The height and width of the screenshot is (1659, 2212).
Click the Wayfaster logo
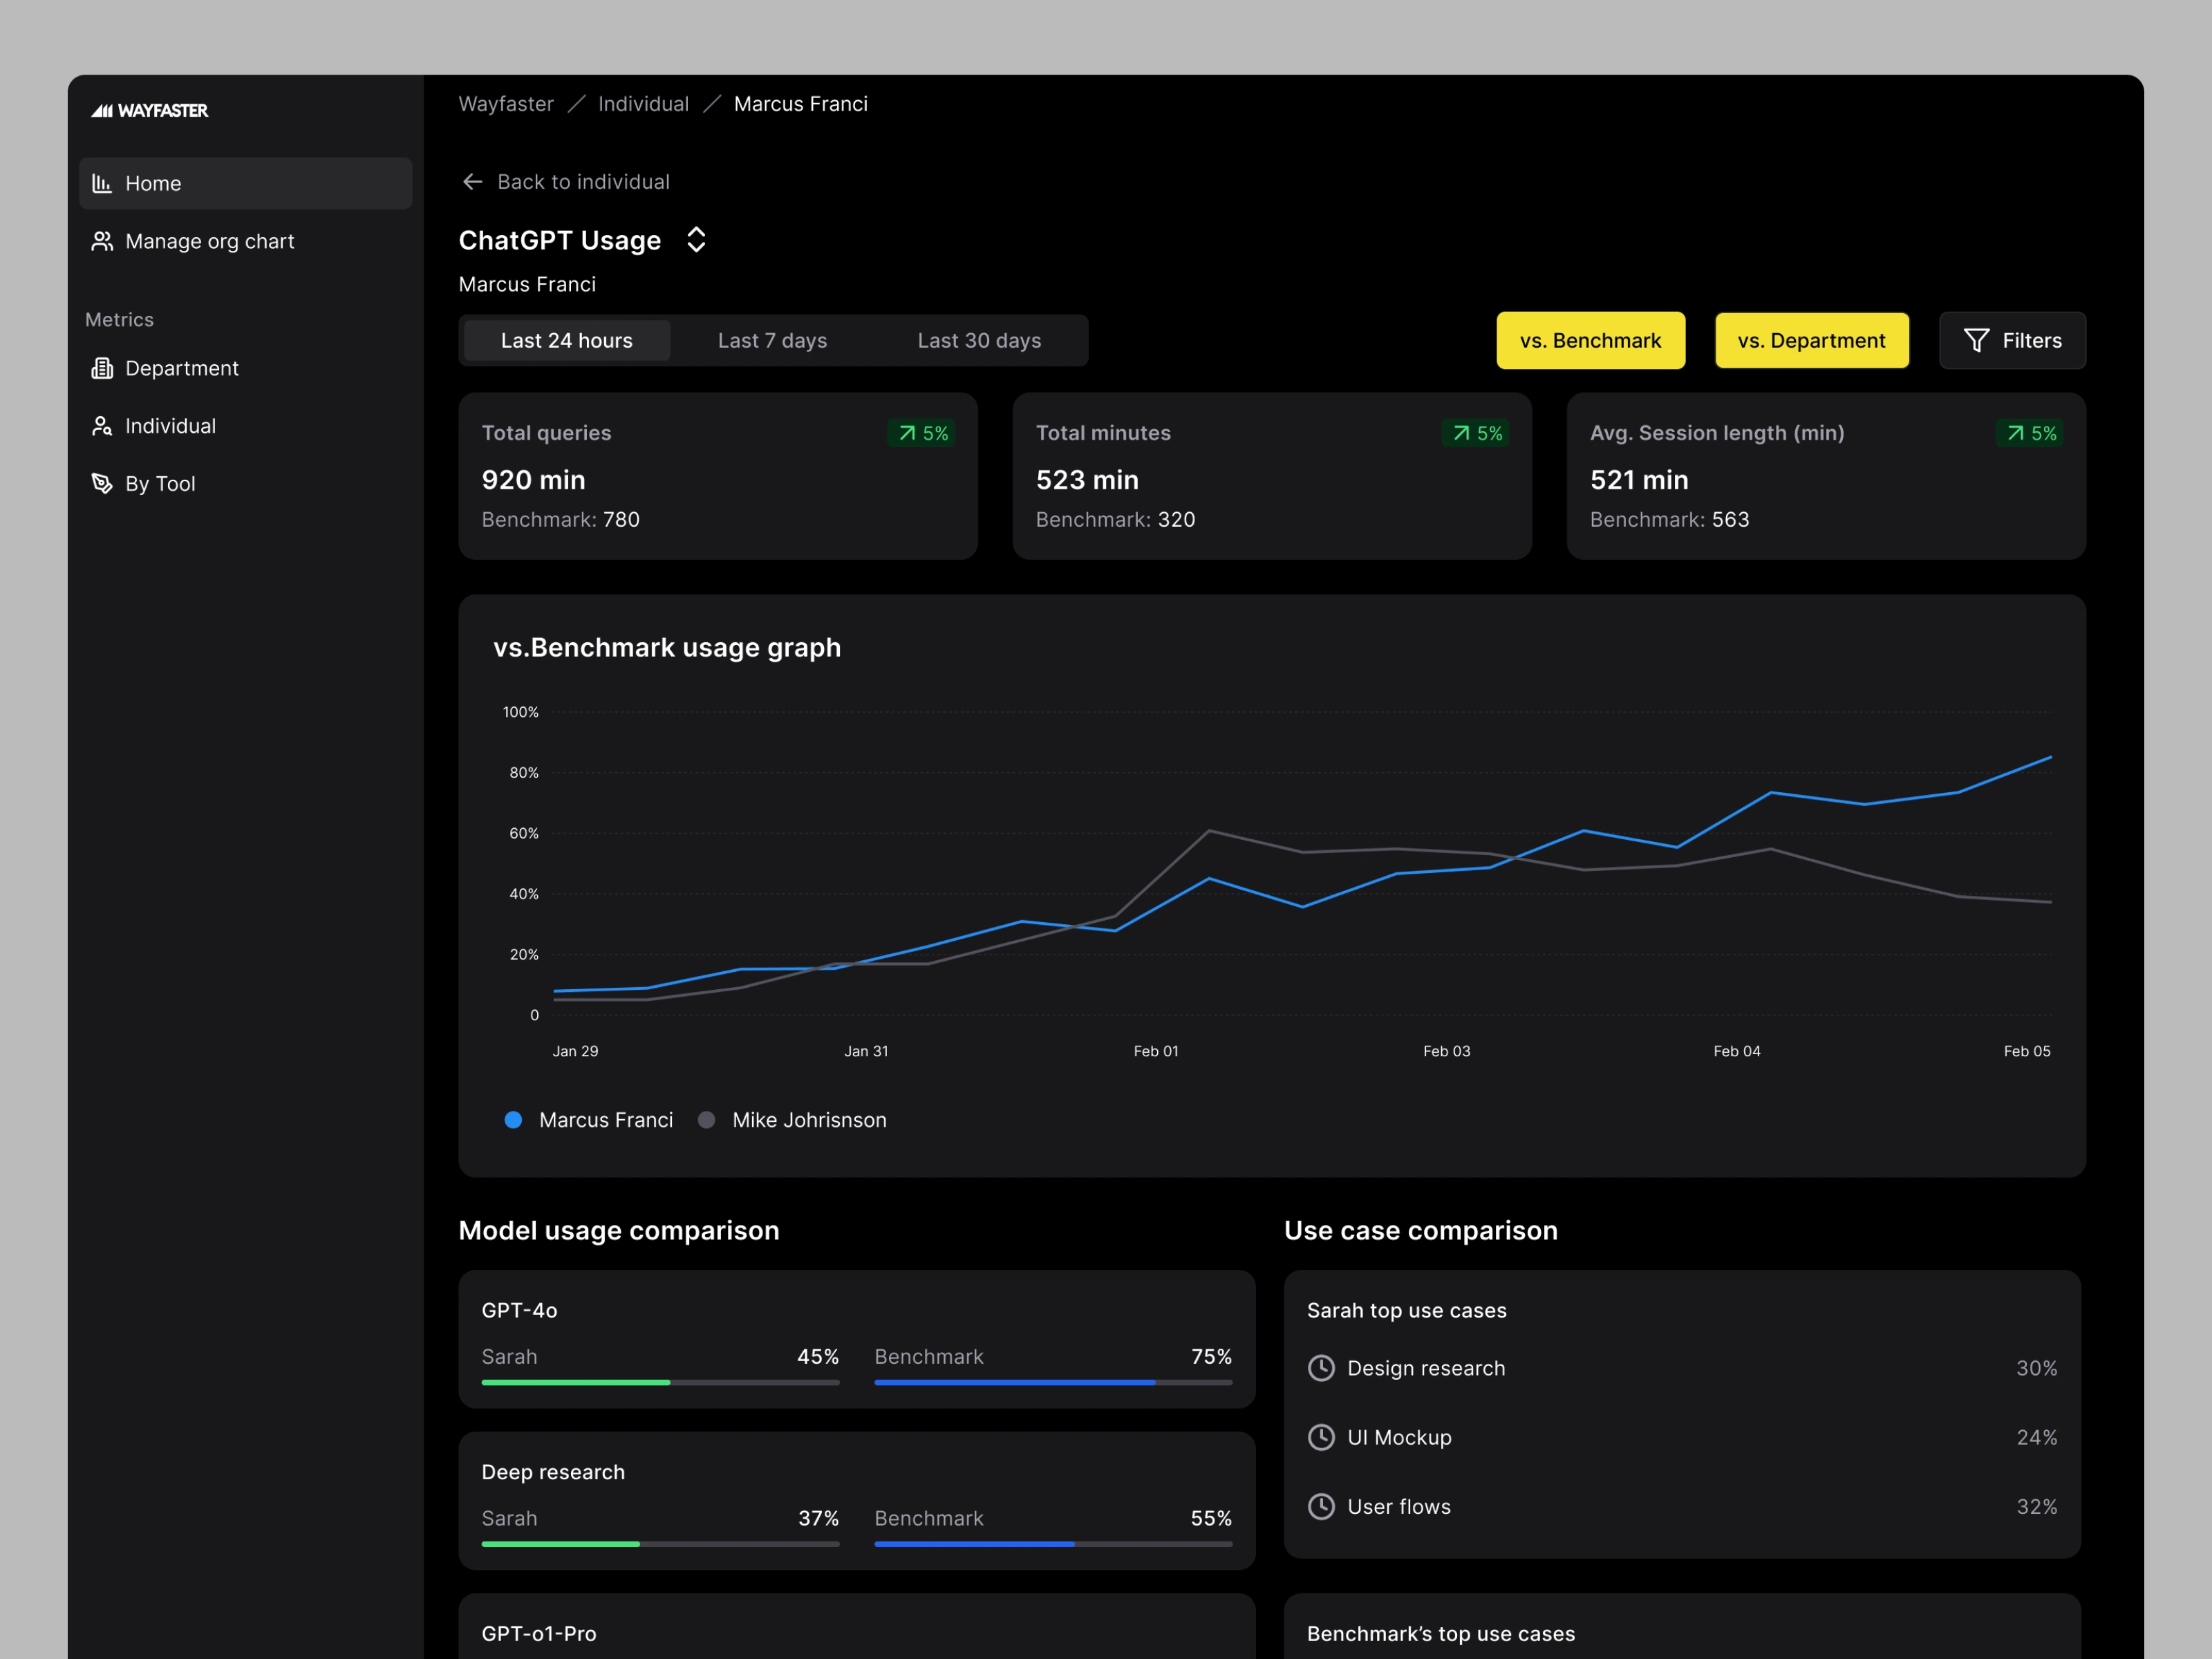point(149,111)
